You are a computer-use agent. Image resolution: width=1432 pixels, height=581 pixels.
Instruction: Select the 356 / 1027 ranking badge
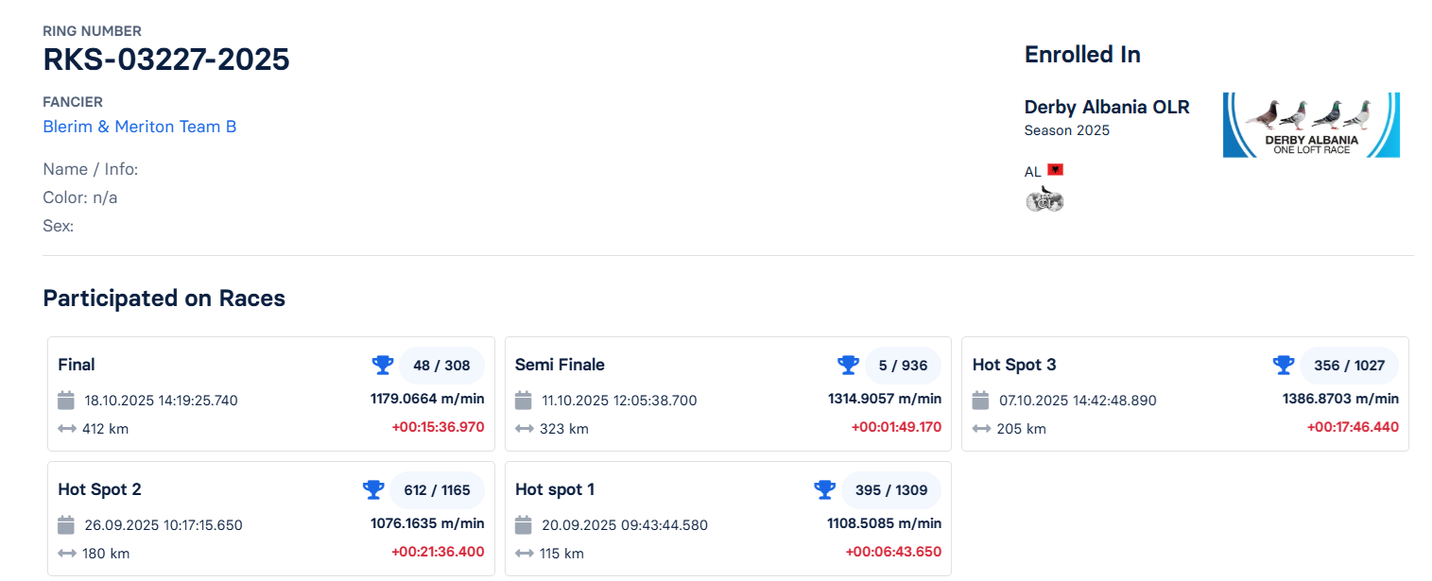[1349, 366]
